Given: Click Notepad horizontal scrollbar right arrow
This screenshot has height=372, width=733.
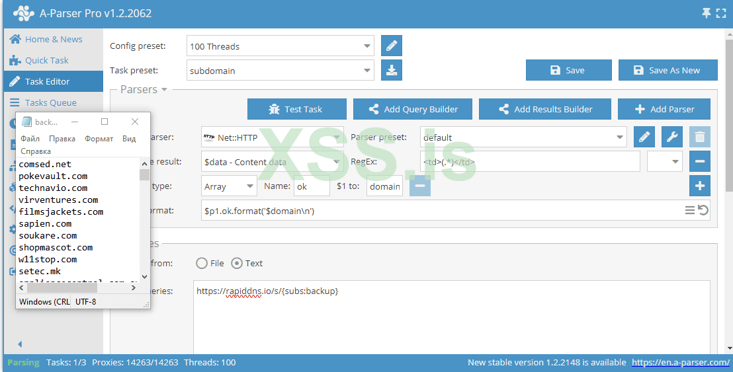Looking at the screenshot, I should [x=133, y=288].
